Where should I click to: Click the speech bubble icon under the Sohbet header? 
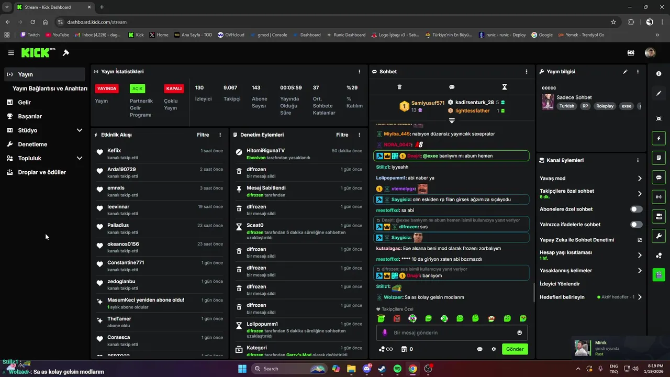452,87
